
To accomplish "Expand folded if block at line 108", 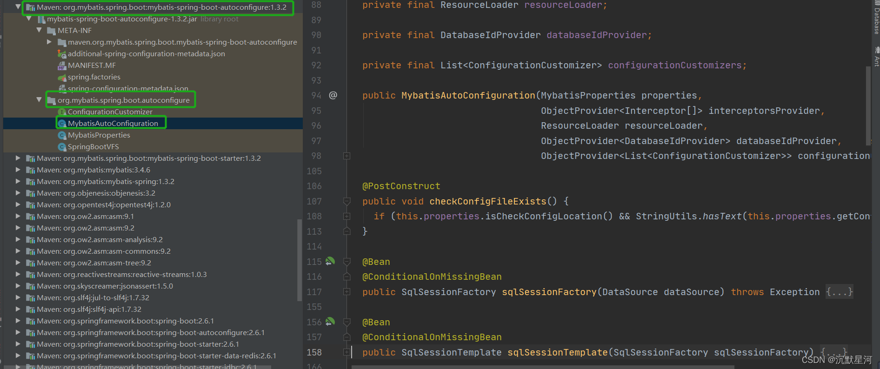I will tap(347, 217).
